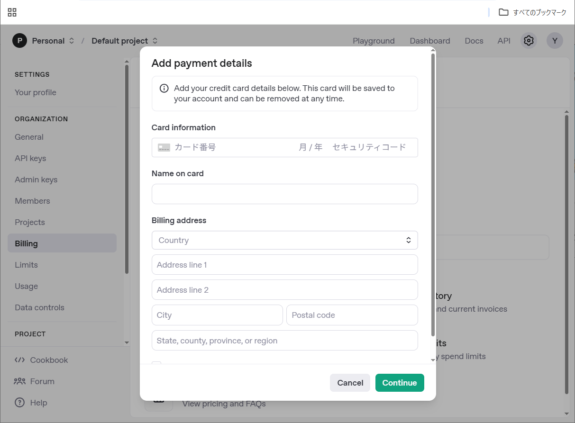
Task: Open the Cookbook code icon link
Action: coord(19,360)
